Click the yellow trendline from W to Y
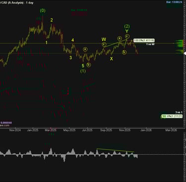The width and height of the screenshot is (186, 182). click(116, 43)
